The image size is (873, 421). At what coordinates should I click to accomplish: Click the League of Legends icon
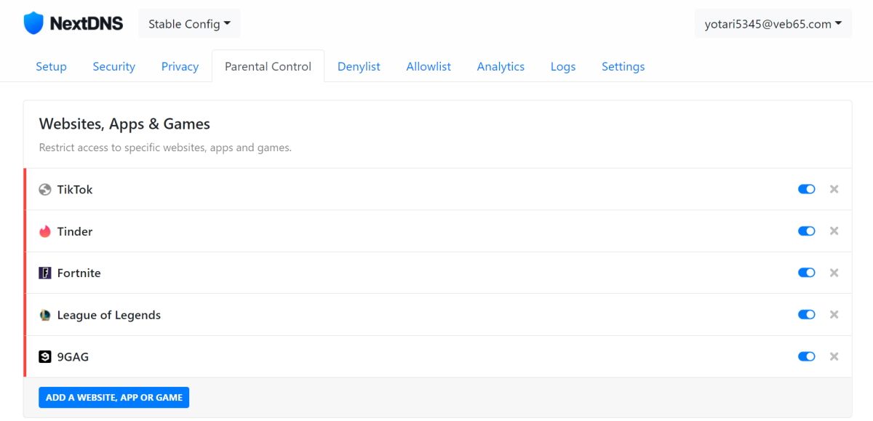point(44,315)
